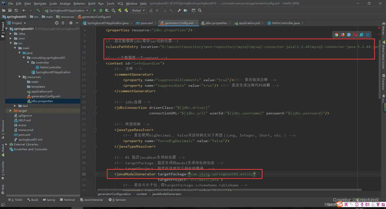Screen dimensions: 386x209
Task: Toggle the Structure tool window strip button
Action: coord(3,129)
